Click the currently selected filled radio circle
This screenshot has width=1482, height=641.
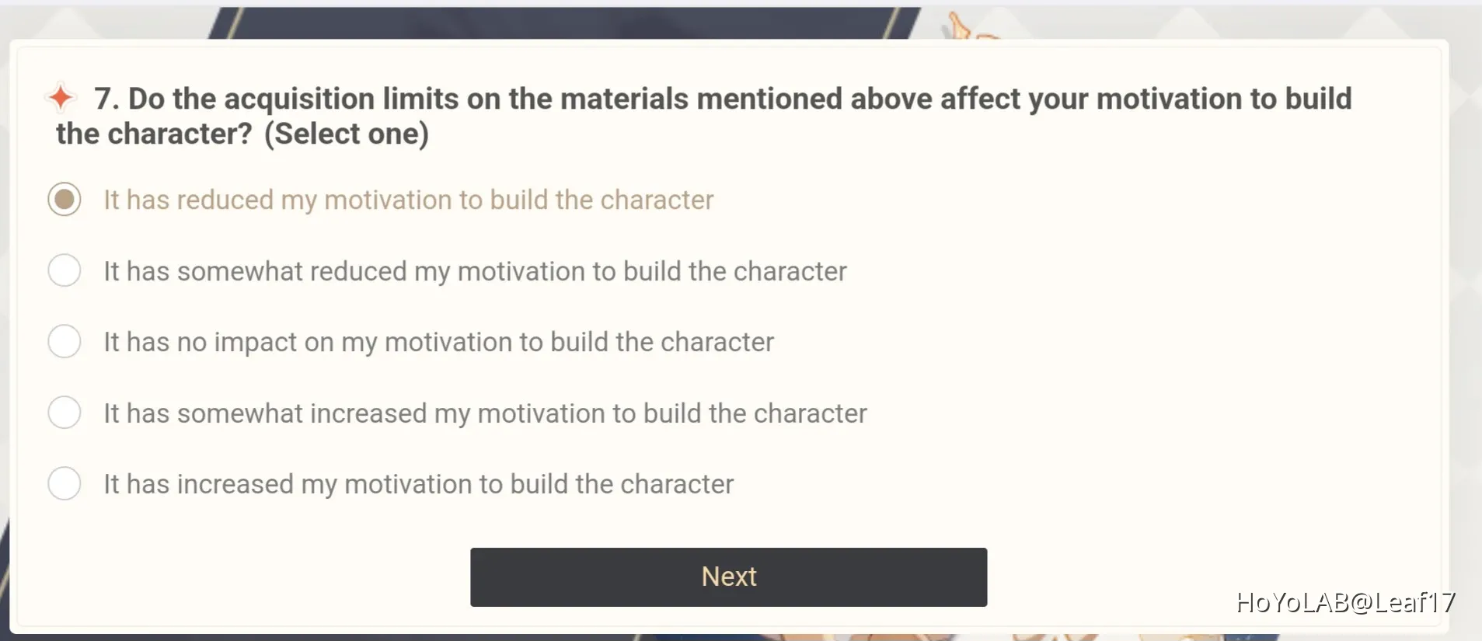[64, 200]
